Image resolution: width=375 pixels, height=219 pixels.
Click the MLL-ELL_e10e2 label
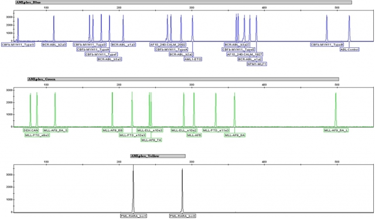[184, 130]
